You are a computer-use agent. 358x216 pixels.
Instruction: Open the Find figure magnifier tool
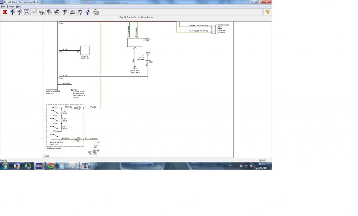[64, 12]
